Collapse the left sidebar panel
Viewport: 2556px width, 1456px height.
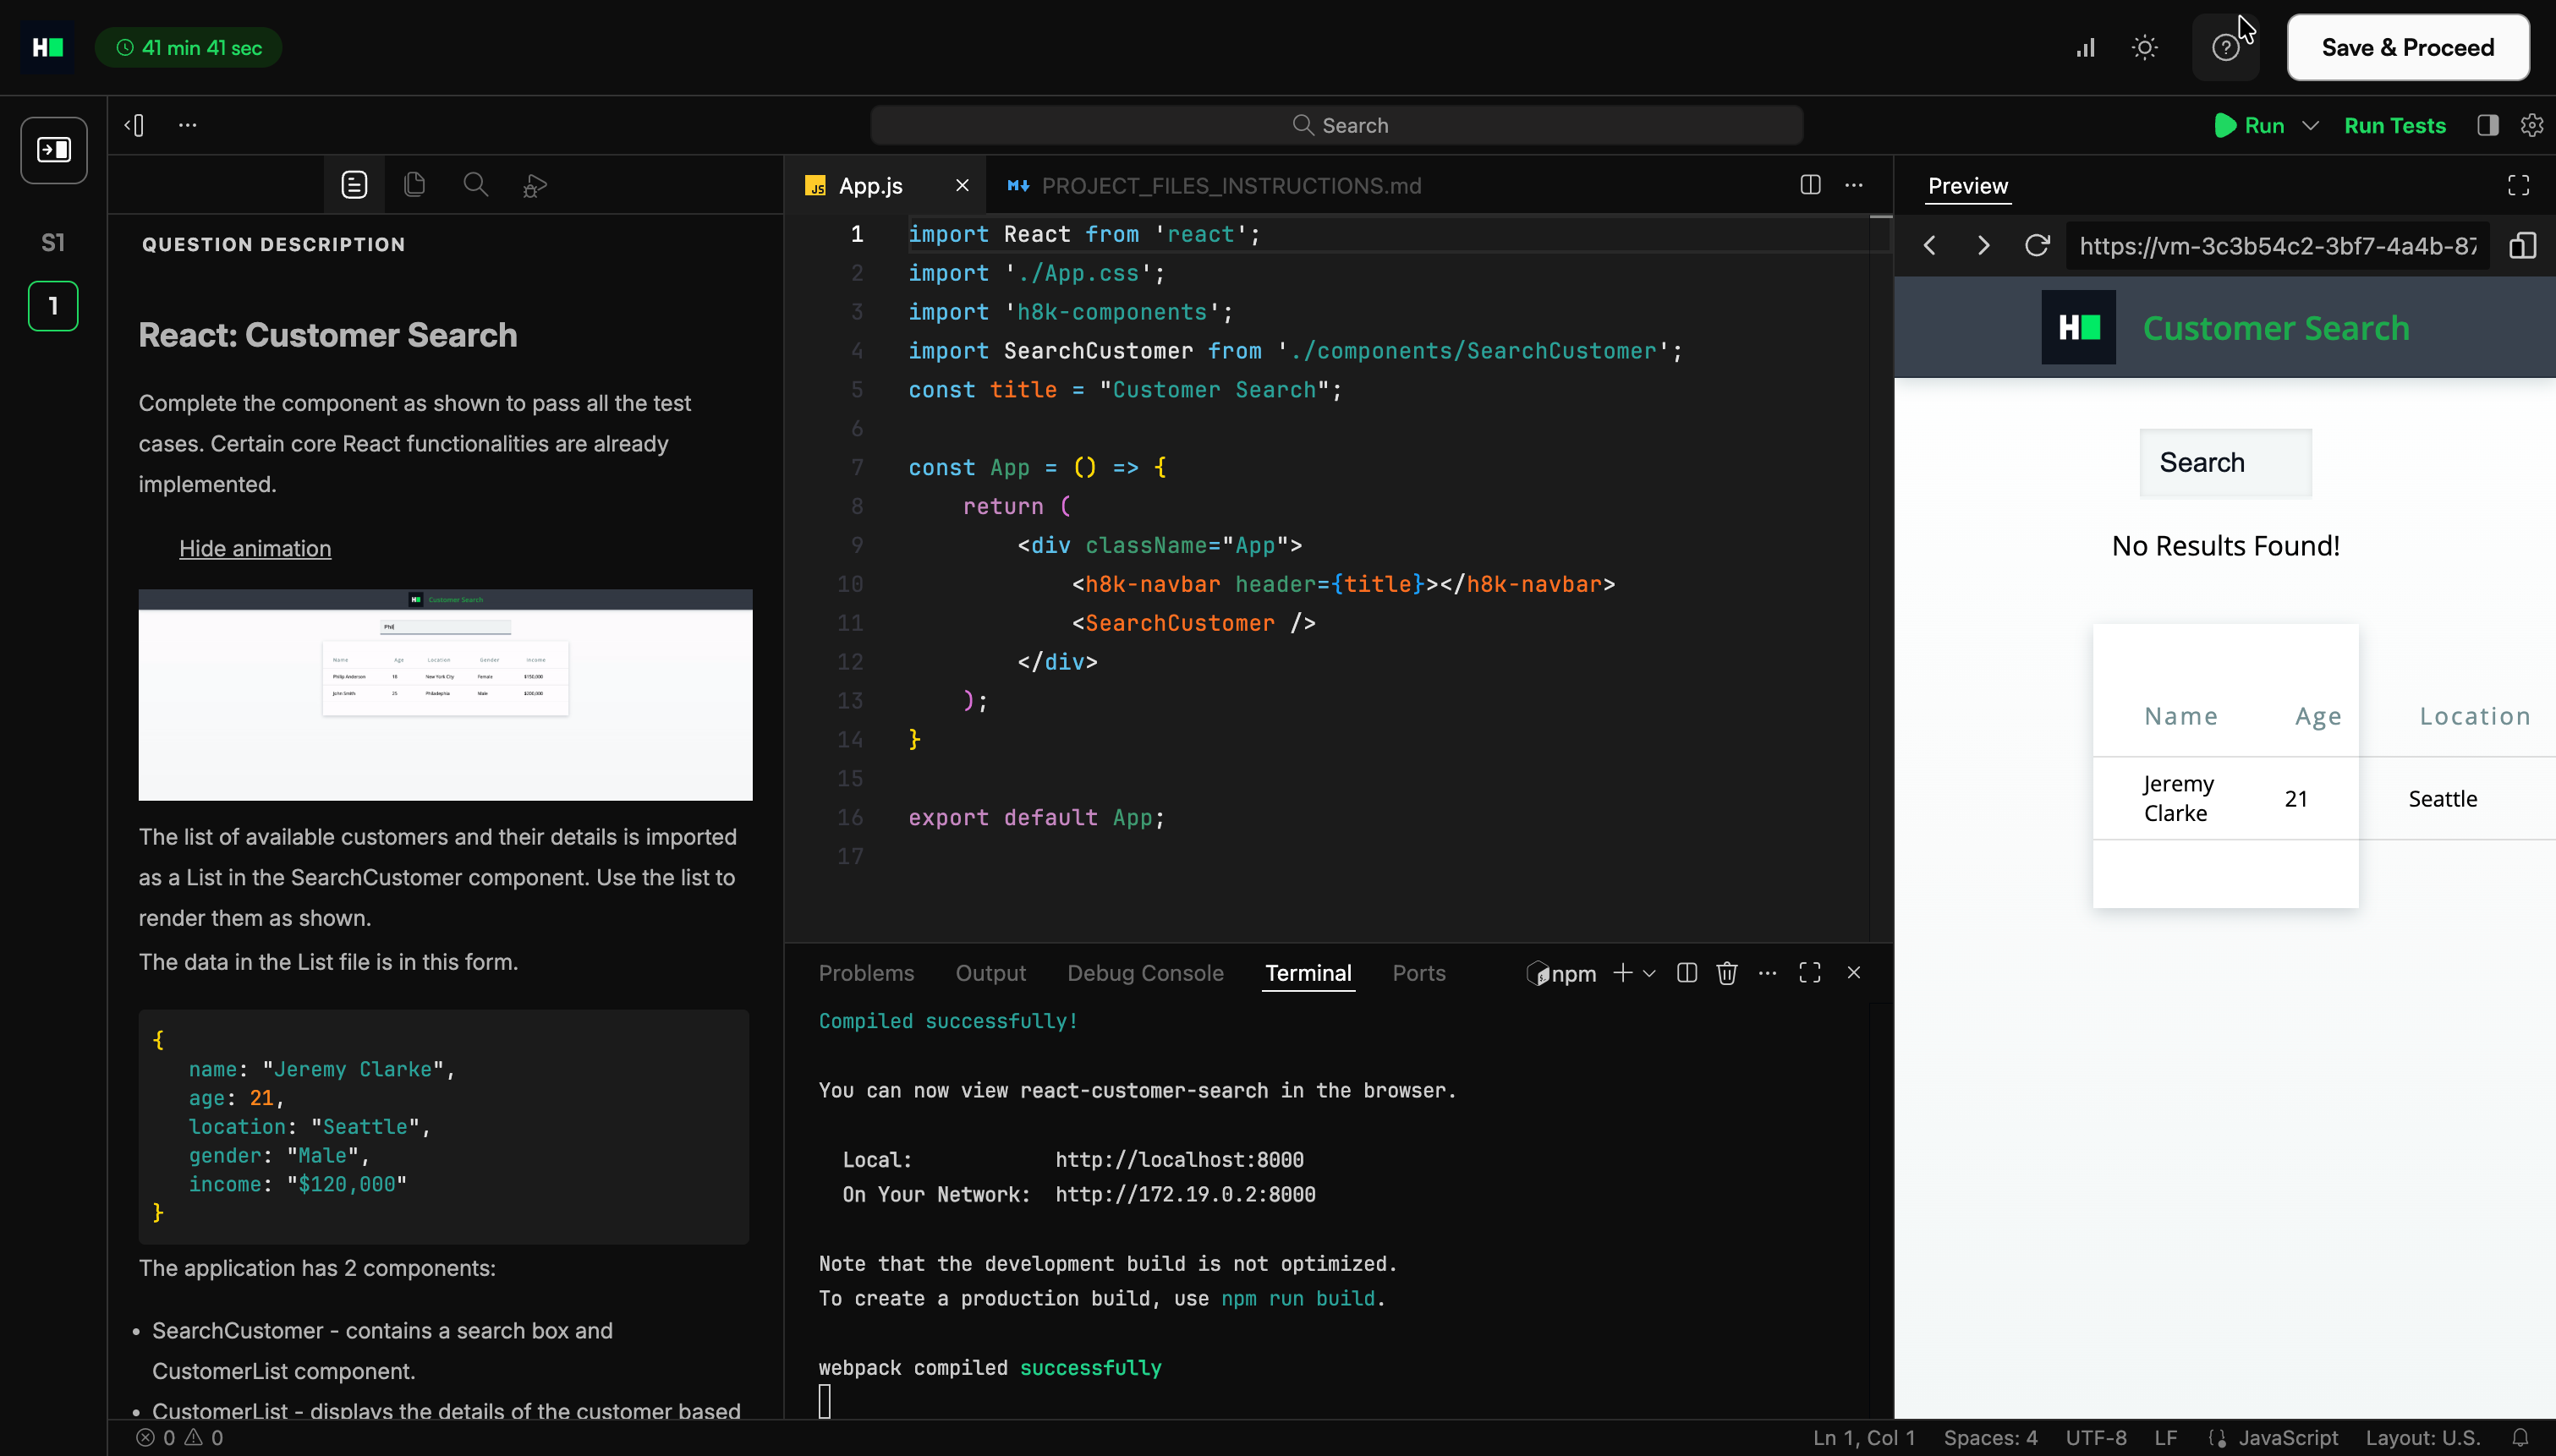click(x=134, y=125)
